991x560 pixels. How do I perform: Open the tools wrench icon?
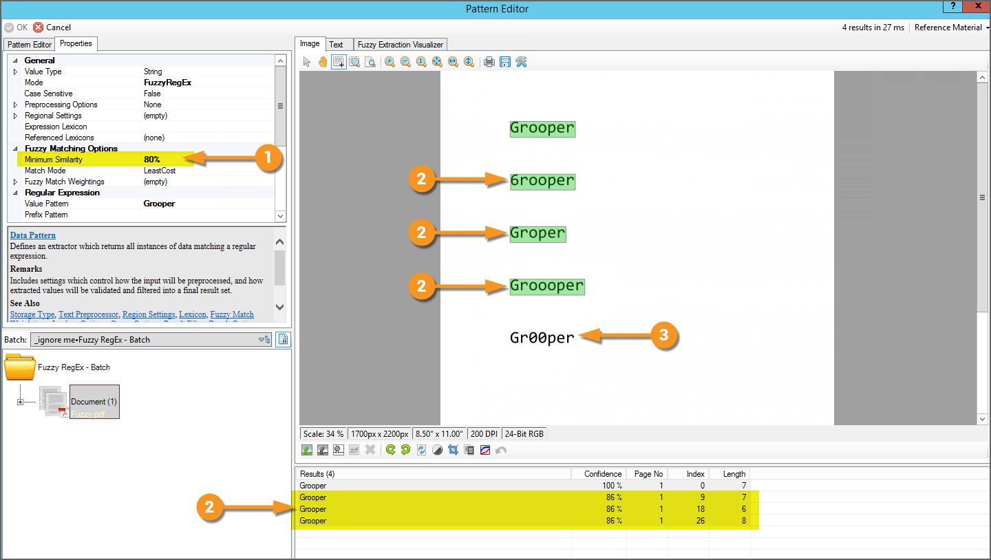[521, 62]
